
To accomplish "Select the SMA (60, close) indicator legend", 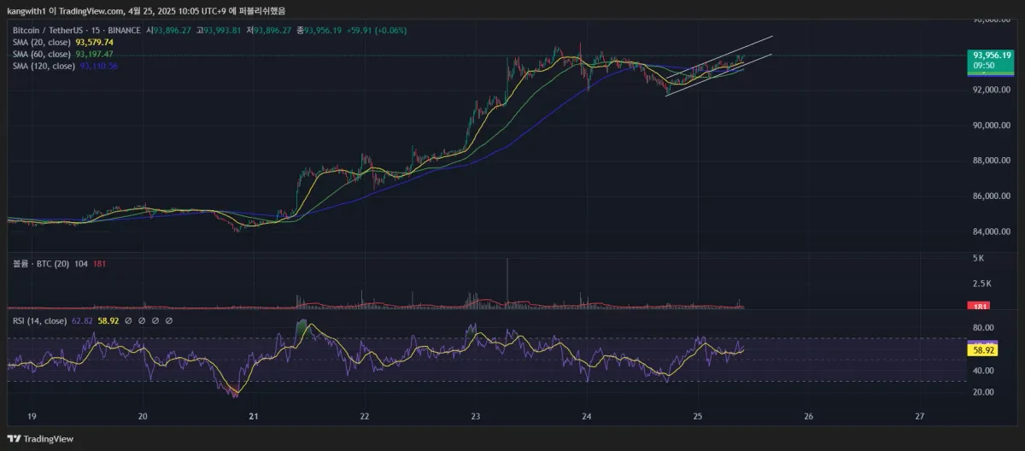I will (x=43, y=54).
